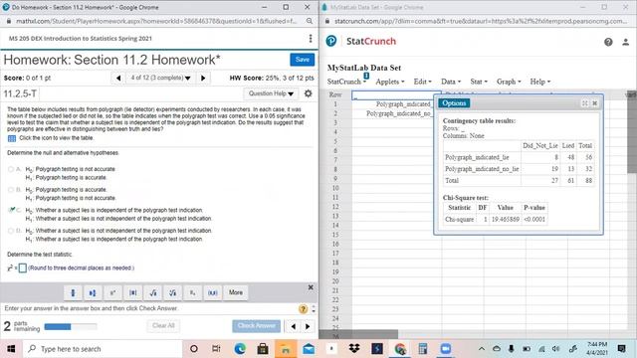The image size is (637, 358).
Task: Open the Data menu in StatCrunch
Action: (x=451, y=82)
